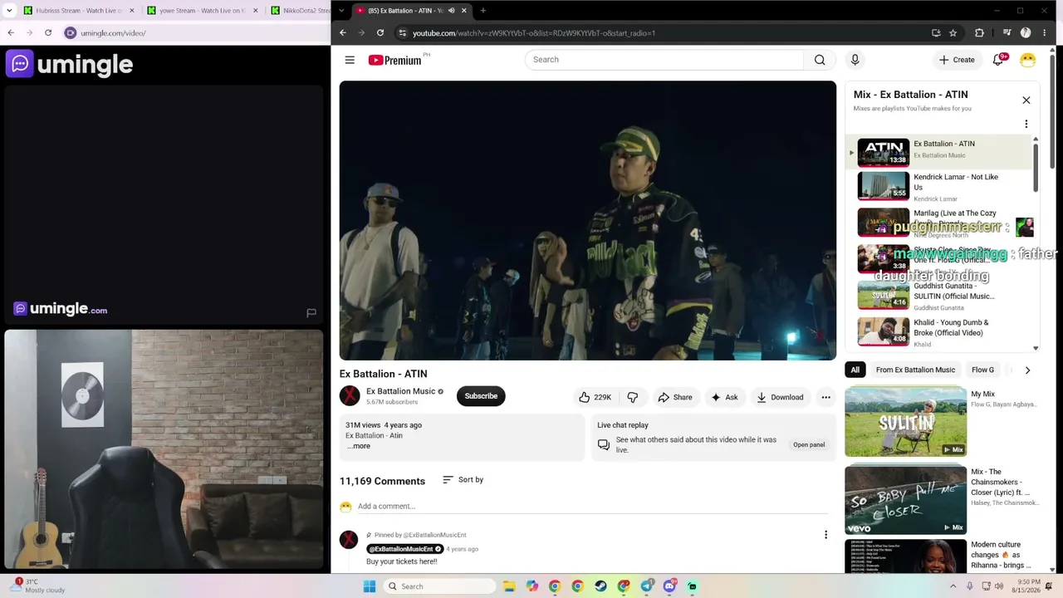Open the YouTube guide hamburger menu
Viewport: 1063px width, 598px height.
(x=350, y=60)
